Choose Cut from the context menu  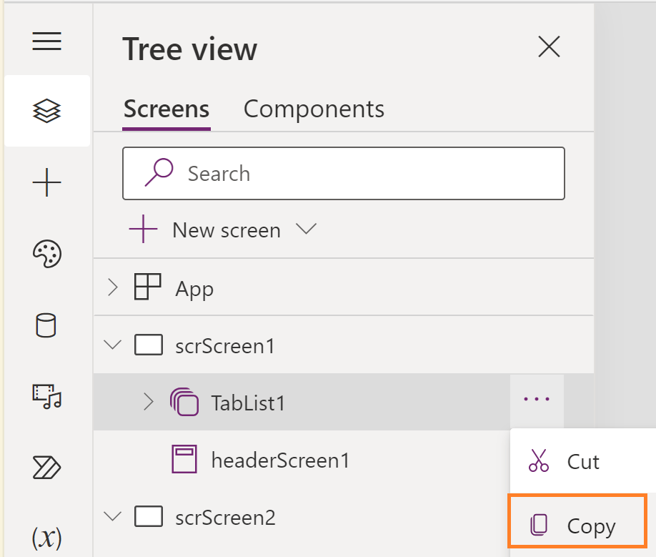coord(577,461)
